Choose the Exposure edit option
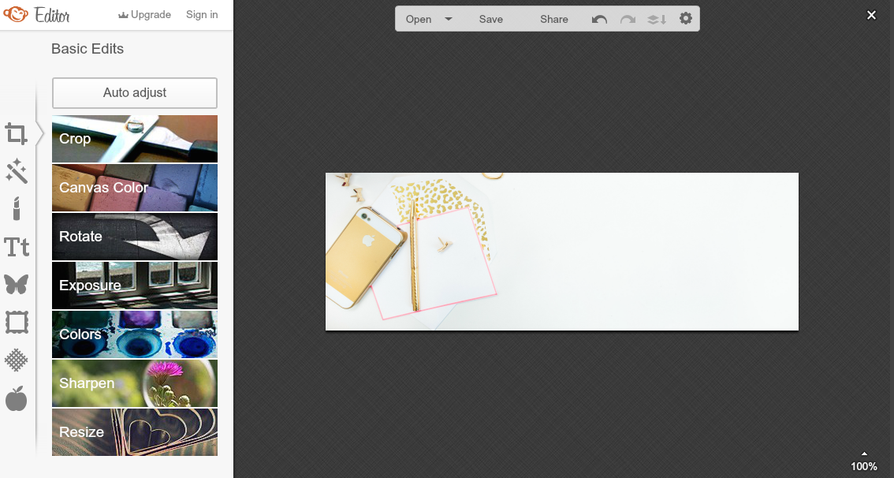 (135, 286)
